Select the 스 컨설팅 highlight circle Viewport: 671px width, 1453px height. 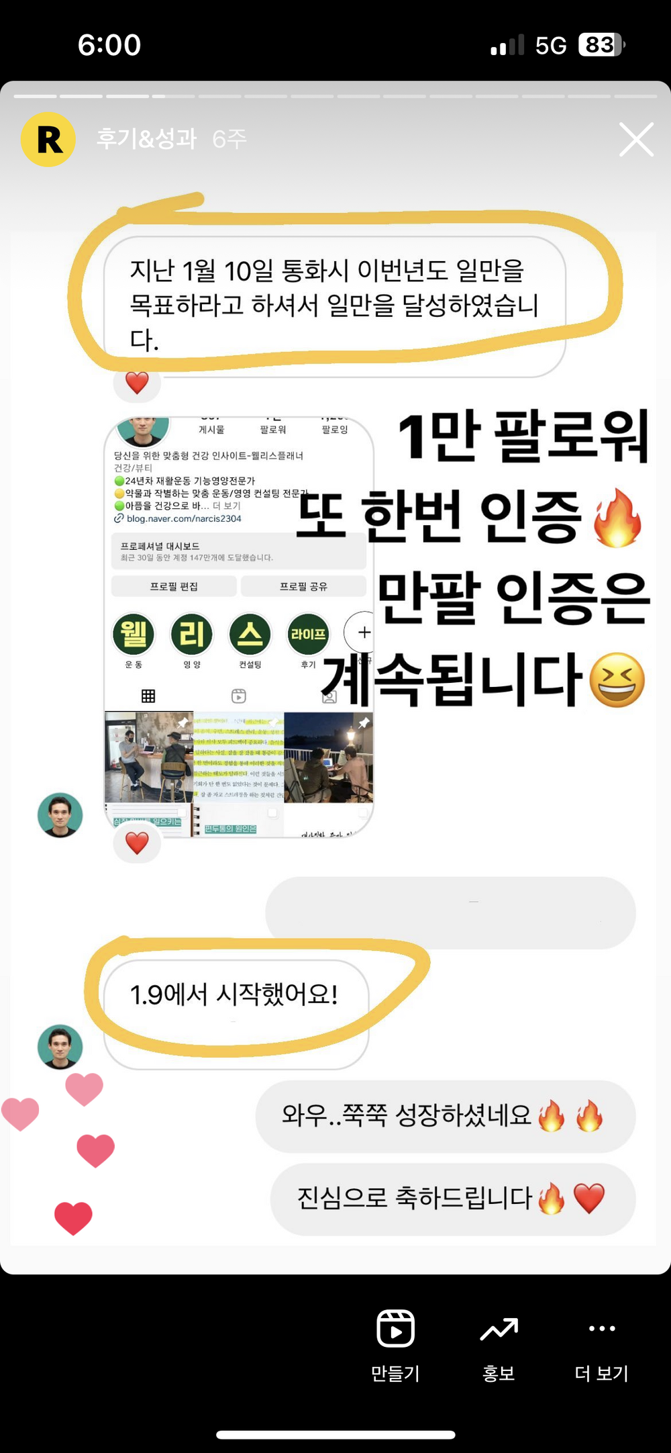tap(250, 634)
